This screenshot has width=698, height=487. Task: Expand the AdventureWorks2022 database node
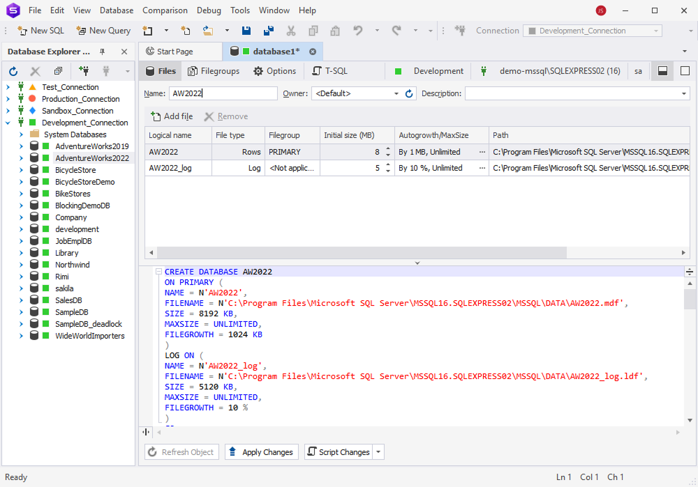coord(20,157)
